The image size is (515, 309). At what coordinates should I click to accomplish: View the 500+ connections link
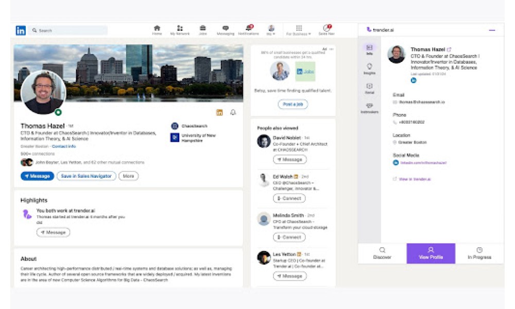coord(38,153)
